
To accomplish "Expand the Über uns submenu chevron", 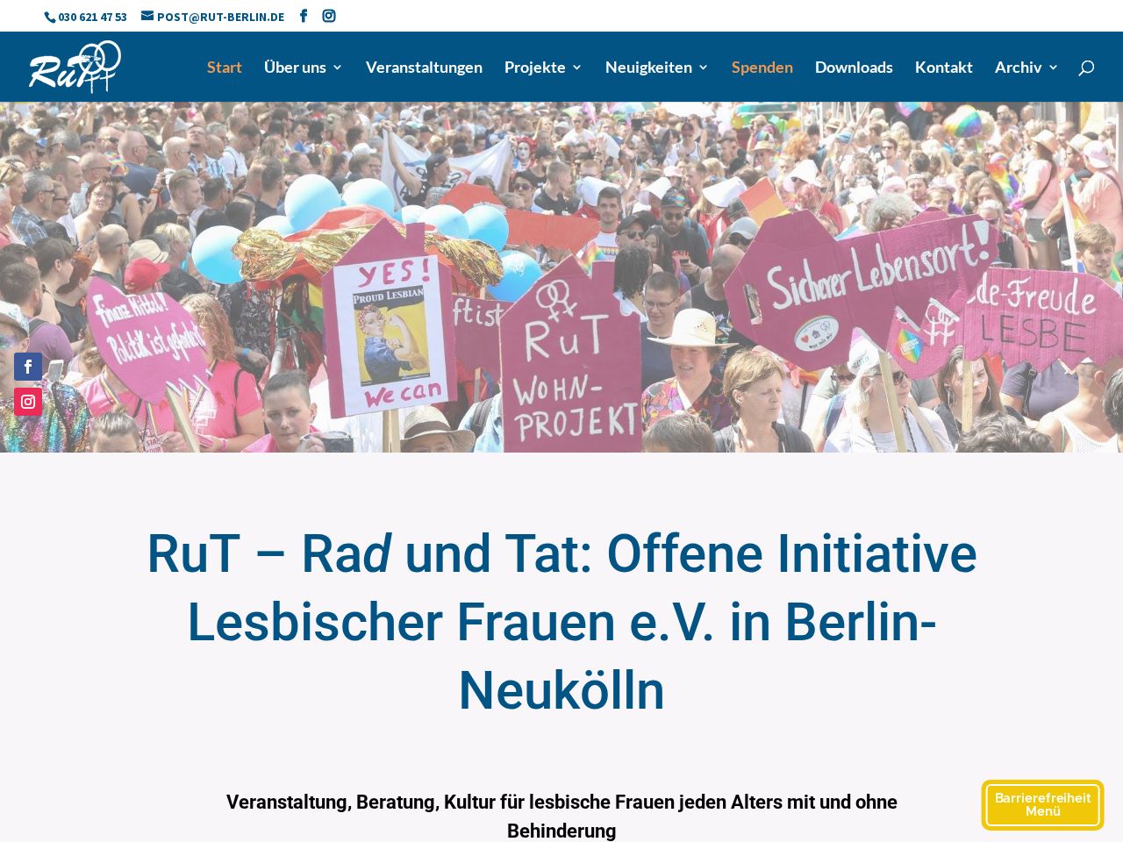I will (x=337, y=68).
